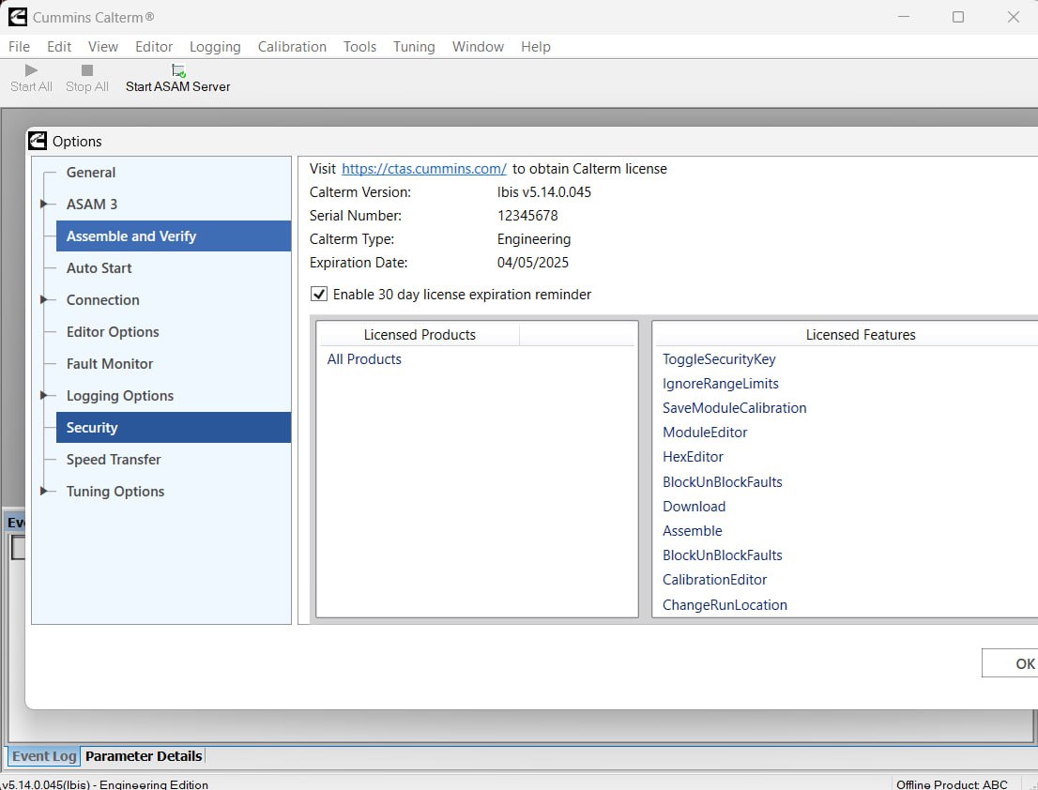Image resolution: width=1038 pixels, height=790 pixels.
Task: Expand the Logging Options tree node
Action: click(44, 395)
